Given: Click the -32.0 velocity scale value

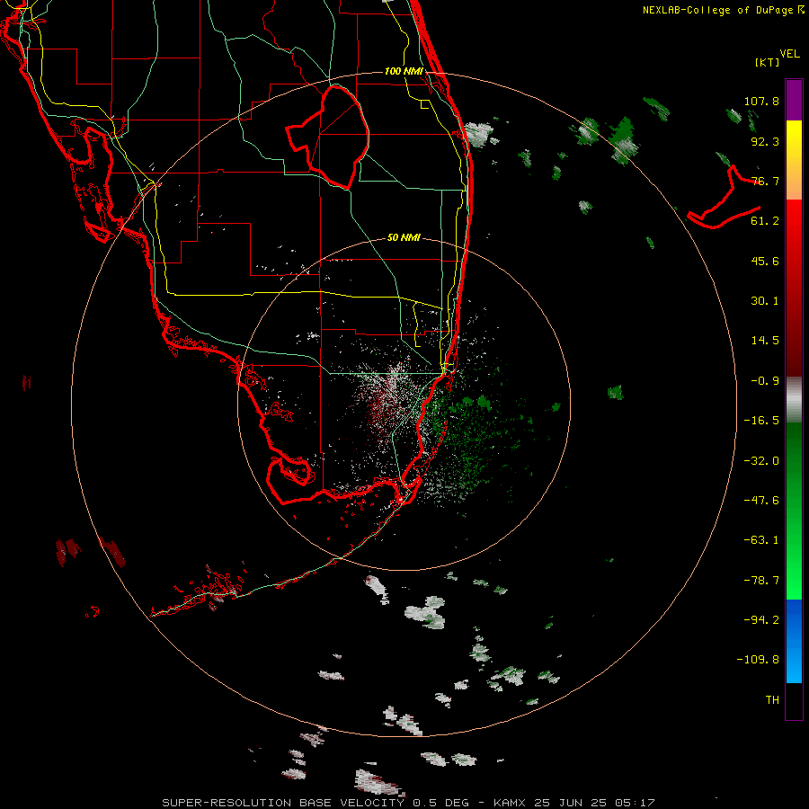Looking at the screenshot, I should (761, 461).
